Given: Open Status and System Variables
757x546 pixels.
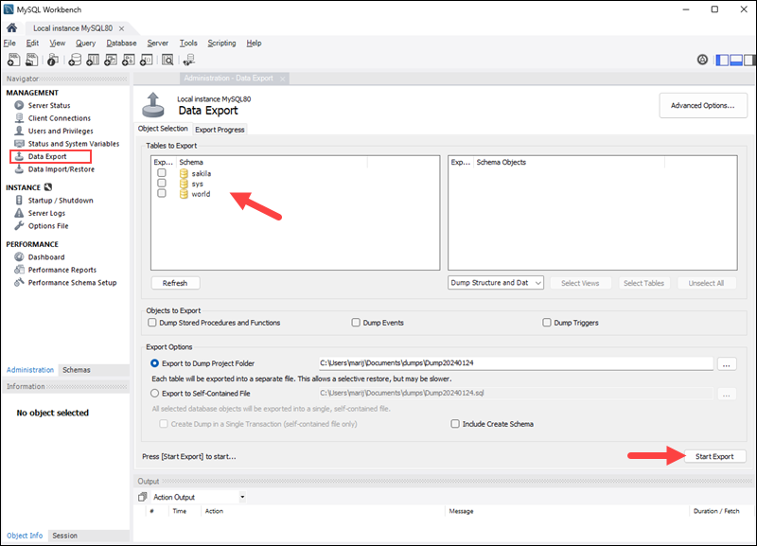Looking at the screenshot, I should [x=74, y=144].
